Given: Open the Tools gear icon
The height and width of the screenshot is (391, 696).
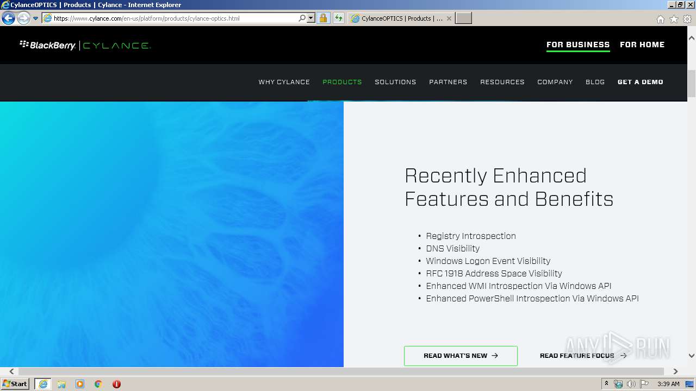Looking at the screenshot, I should pos(687,19).
